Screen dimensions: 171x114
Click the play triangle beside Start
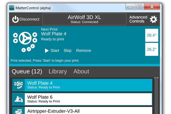tap(47, 51)
